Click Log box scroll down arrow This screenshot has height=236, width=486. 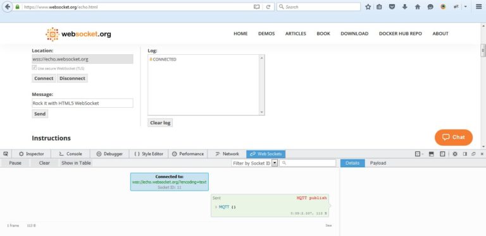(x=261, y=112)
